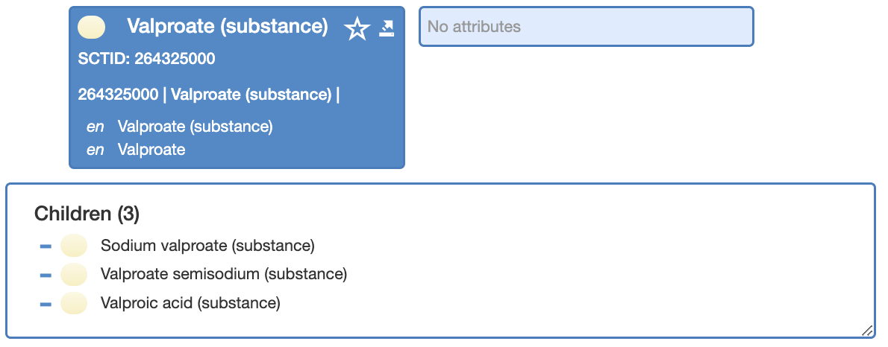Open Valproate semisodium (substance) concept
This screenshot has width=888, height=347.
pyautogui.click(x=224, y=274)
